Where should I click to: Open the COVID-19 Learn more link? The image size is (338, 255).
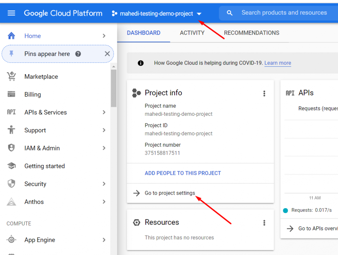click(278, 63)
